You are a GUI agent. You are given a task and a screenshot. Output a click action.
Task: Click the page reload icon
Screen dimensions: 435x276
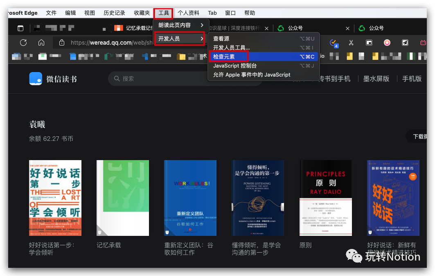(x=23, y=43)
